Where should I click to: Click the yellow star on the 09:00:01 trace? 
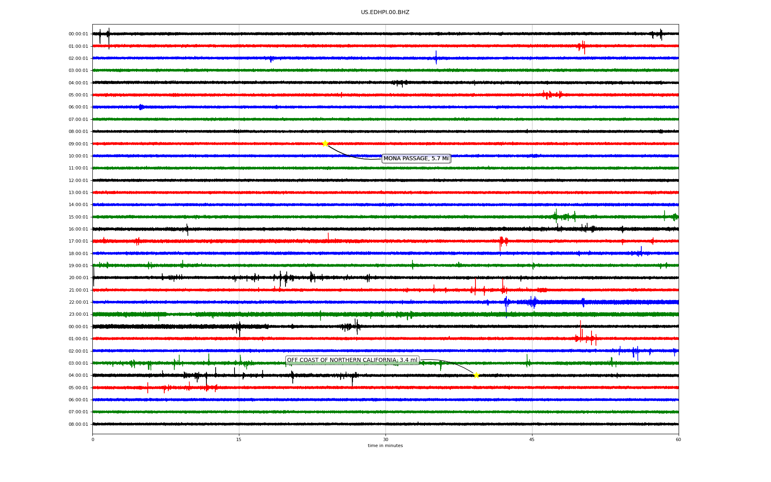[325, 143]
